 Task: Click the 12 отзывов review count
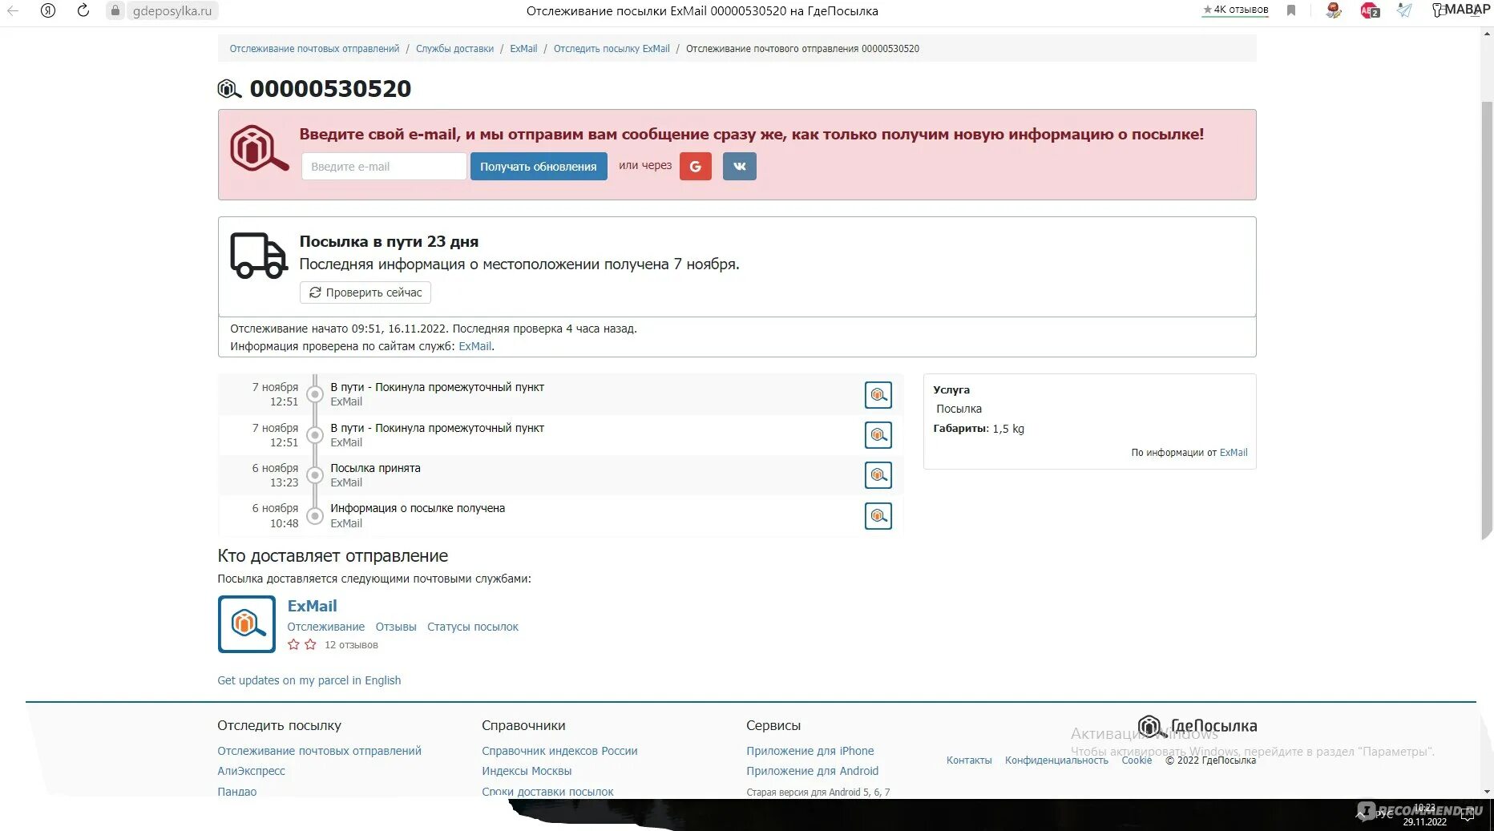tap(351, 645)
